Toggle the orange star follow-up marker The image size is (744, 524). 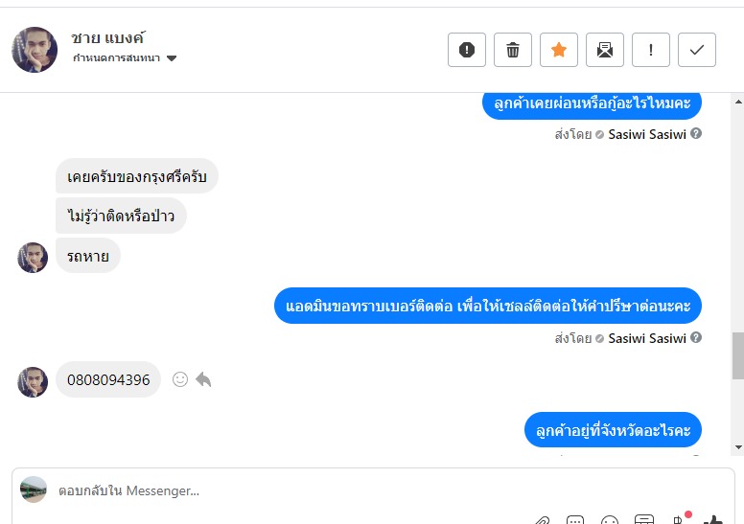coord(558,50)
